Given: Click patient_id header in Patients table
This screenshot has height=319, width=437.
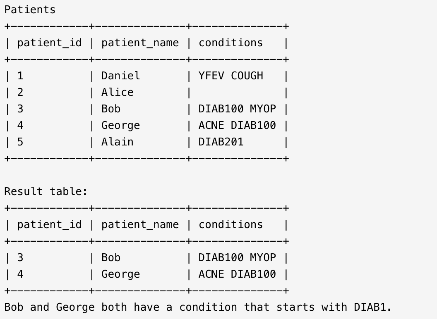Looking at the screenshot, I should 49,43.
